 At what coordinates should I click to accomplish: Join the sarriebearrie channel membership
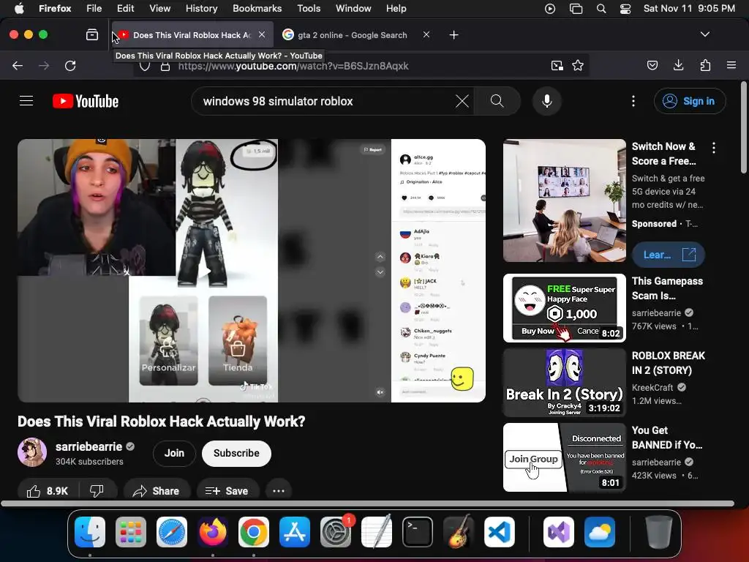point(174,453)
